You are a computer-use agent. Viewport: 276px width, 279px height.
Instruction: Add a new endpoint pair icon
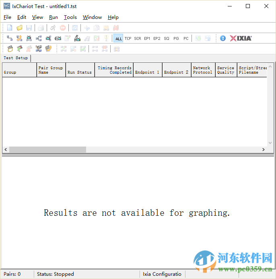tap(10, 38)
